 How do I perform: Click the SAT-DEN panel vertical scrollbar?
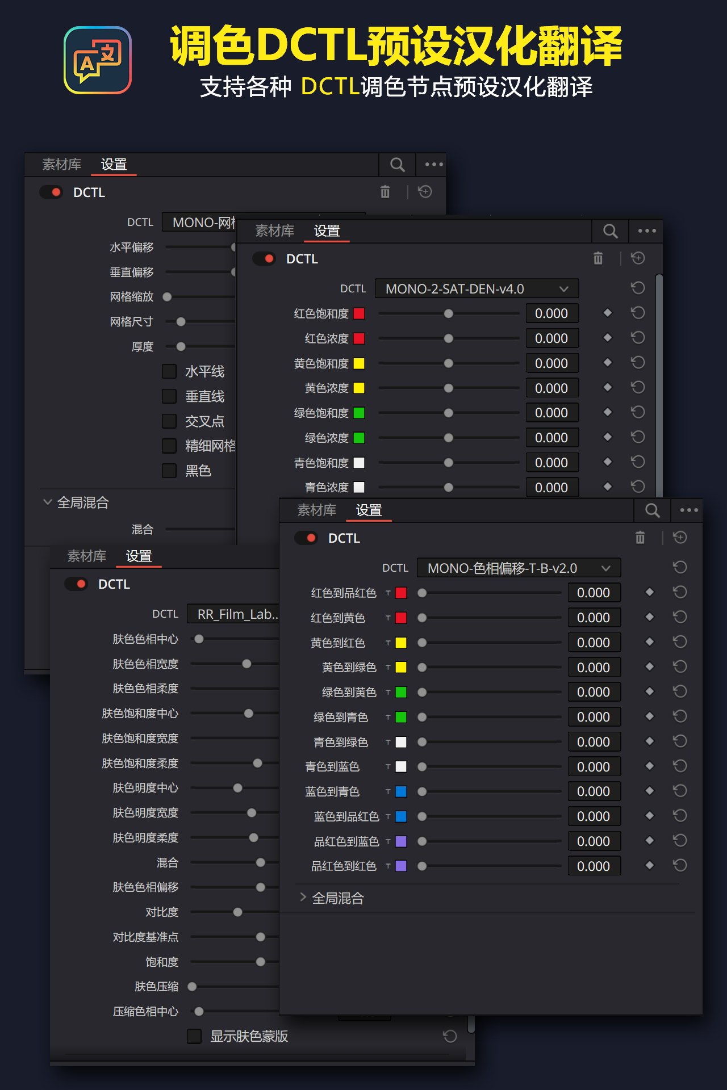(x=659, y=386)
